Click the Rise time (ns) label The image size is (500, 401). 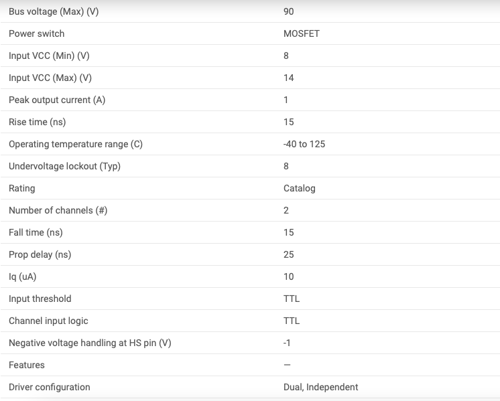[x=38, y=122]
